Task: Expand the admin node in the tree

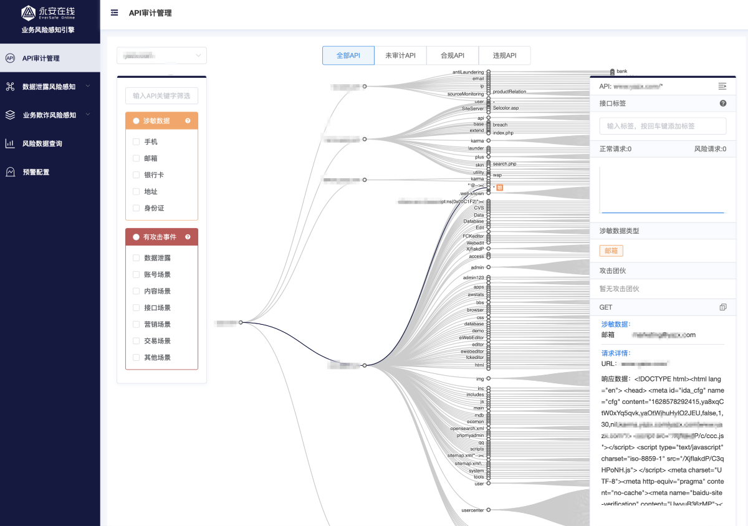Action: click(x=489, y=267)
